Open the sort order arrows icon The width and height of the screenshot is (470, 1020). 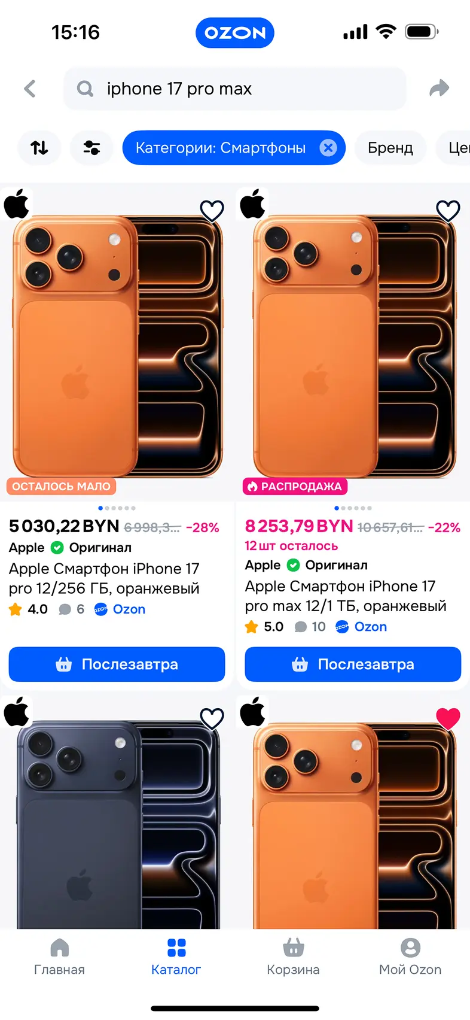39,148
